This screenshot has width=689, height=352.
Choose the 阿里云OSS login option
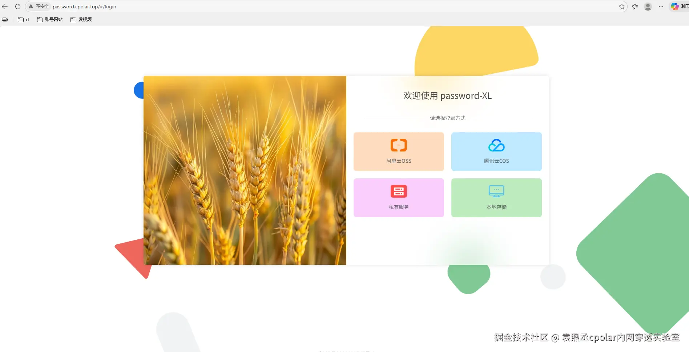tap(399, 151)
